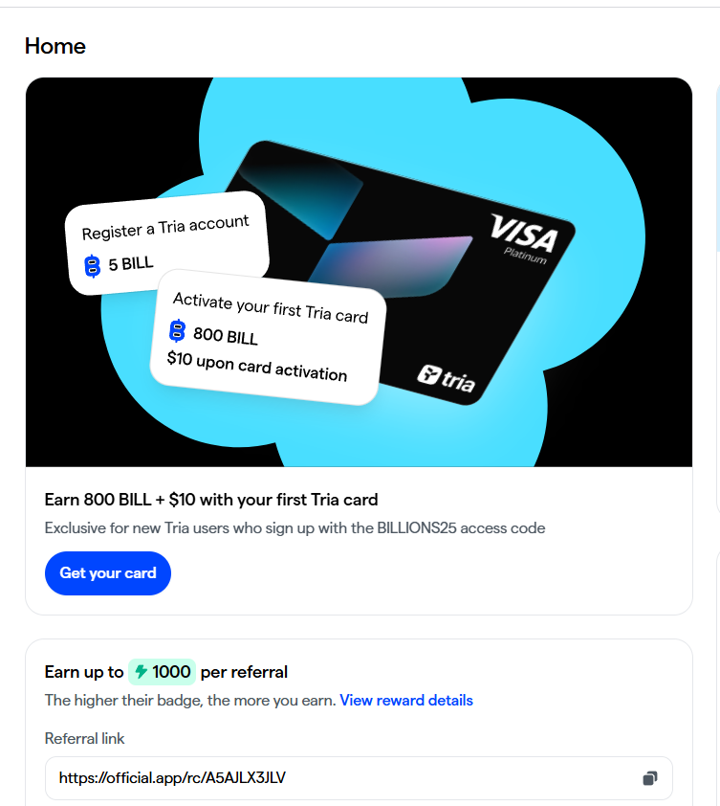Viewport: 720px width, 806px height.
Task: Select the Register a Tria account card
Action: (x=167, y=242)
